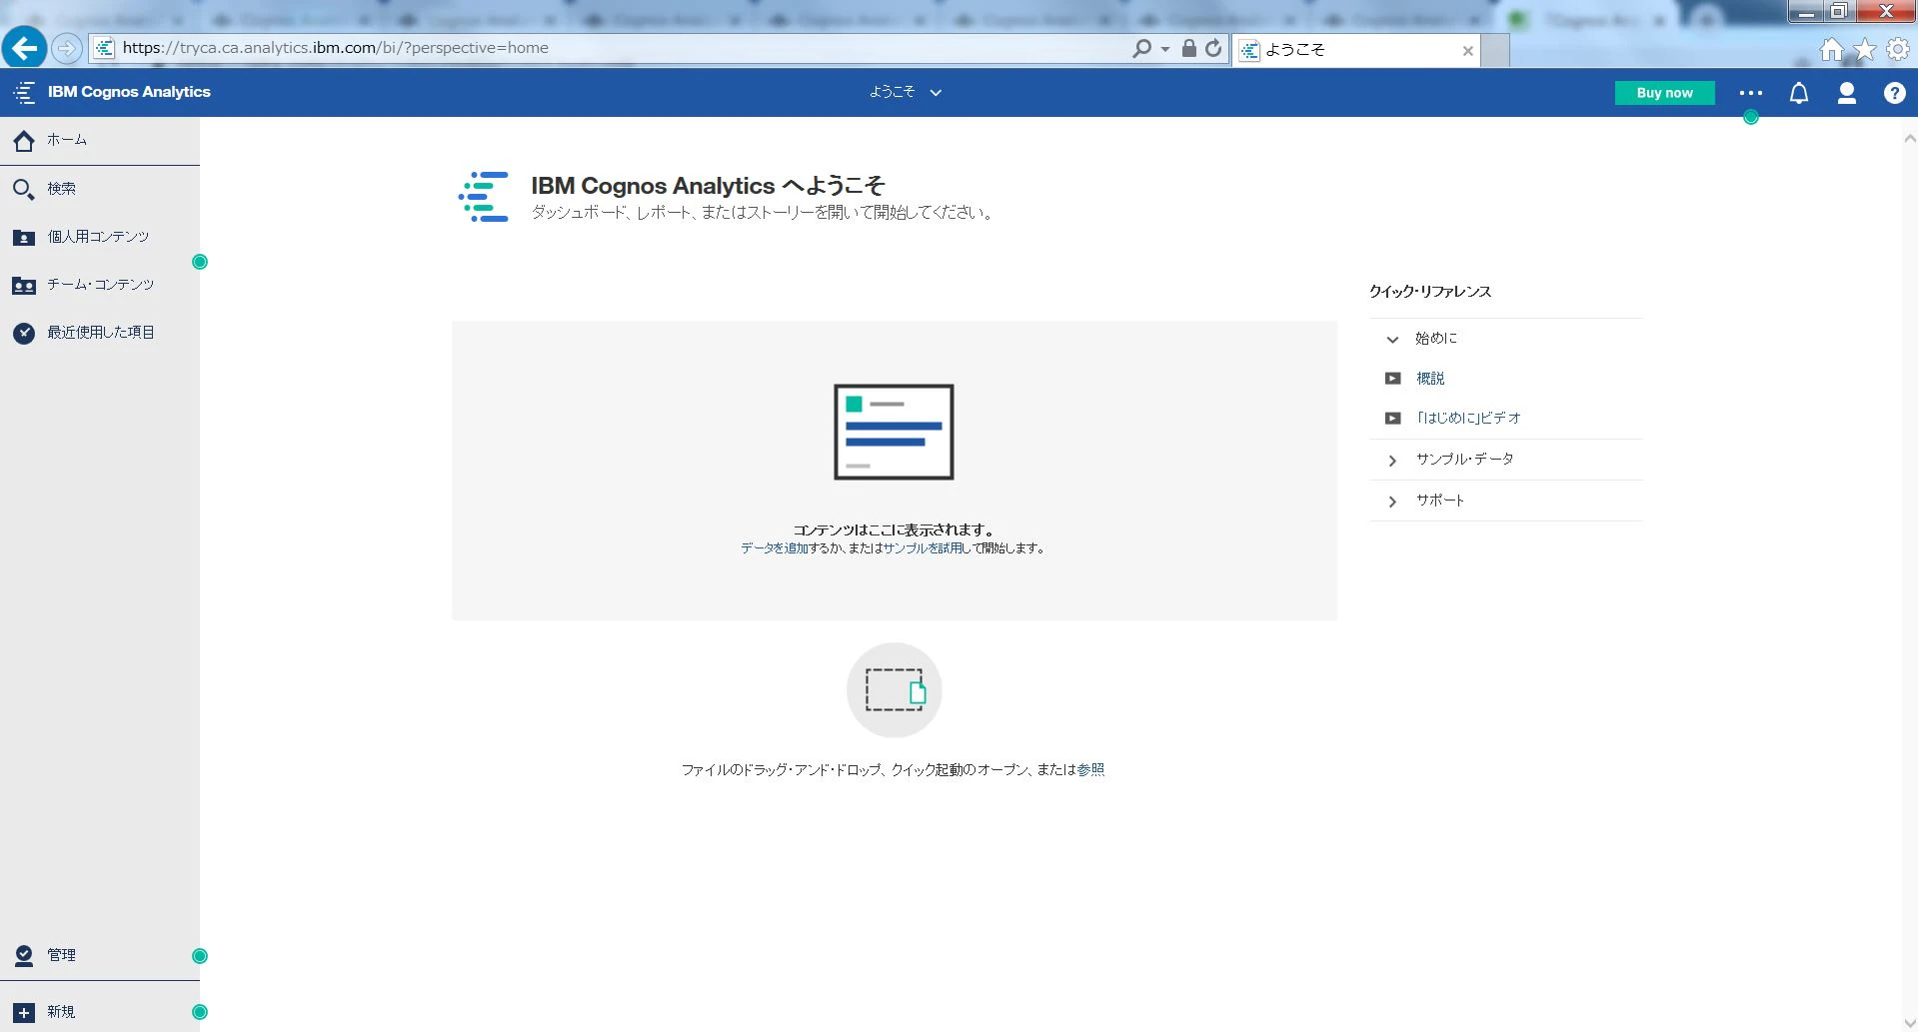Open the browser favorites star icon
Viewport: 1918px width, 1032px height.
click(x=1864, y=49)
